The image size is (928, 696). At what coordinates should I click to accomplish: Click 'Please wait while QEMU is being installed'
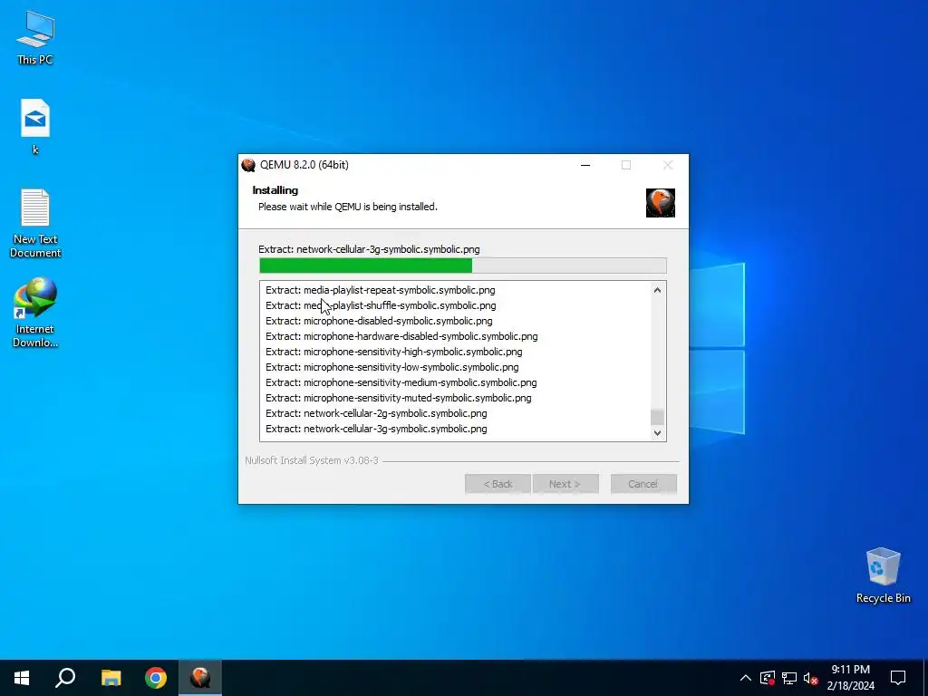(x=348, y=207)
